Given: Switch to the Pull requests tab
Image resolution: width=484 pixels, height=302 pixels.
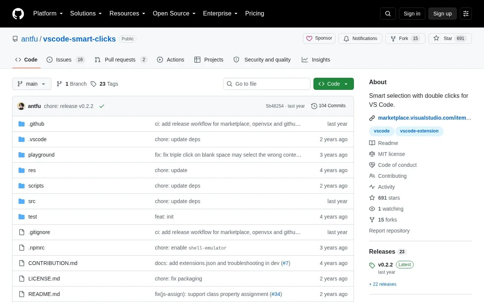Looking at the screenshot, I should coord(121,60).
